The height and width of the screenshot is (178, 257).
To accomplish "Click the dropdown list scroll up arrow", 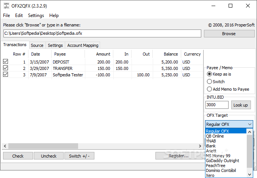I will [x=250, y=132].
